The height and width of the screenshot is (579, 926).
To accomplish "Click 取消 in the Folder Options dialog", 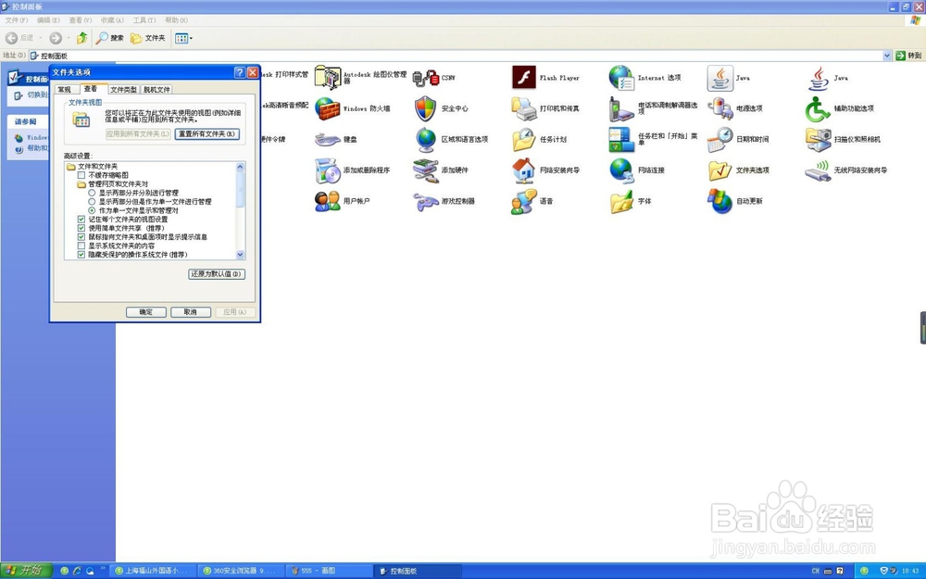I will pos(190,312).
